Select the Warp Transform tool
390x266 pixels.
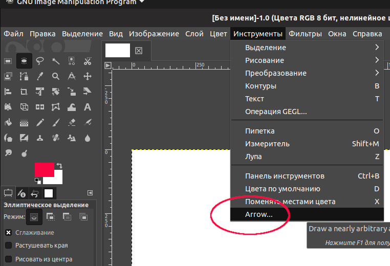[x=72, y=107]
